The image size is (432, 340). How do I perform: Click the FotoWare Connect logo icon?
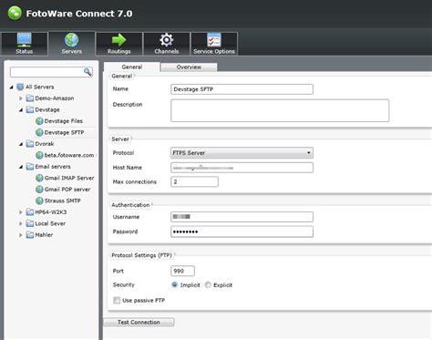pyautogui.click(x=15, y=13)
